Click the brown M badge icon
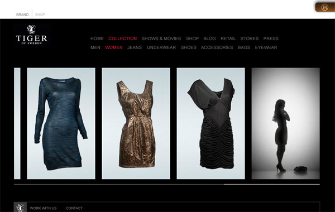This screenshot has width=335, height=212. (325, 7)
